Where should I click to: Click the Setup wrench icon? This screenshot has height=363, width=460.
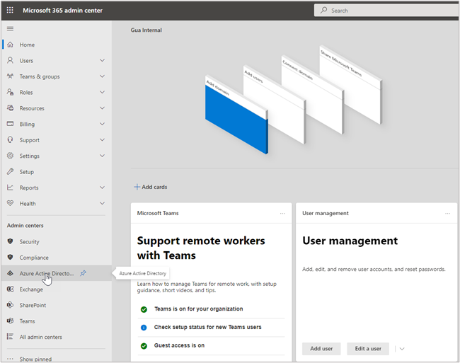click(x=10, y=172)
